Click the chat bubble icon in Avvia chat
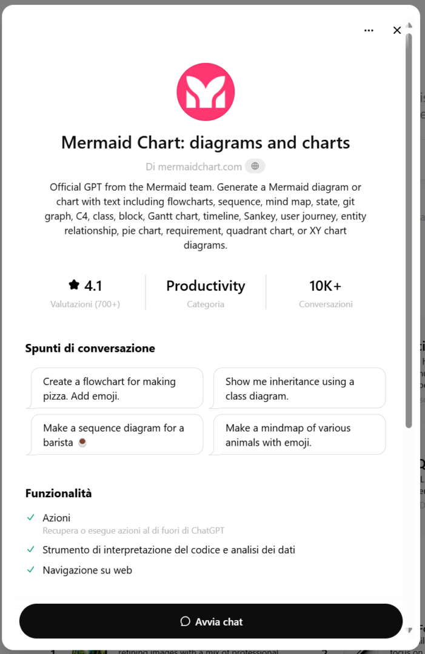This screenshot has width=425, height=654. pyautogui.click(x=185, y=621)
